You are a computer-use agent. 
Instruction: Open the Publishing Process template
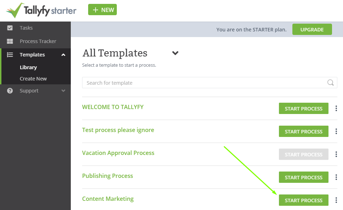point(107,175)
